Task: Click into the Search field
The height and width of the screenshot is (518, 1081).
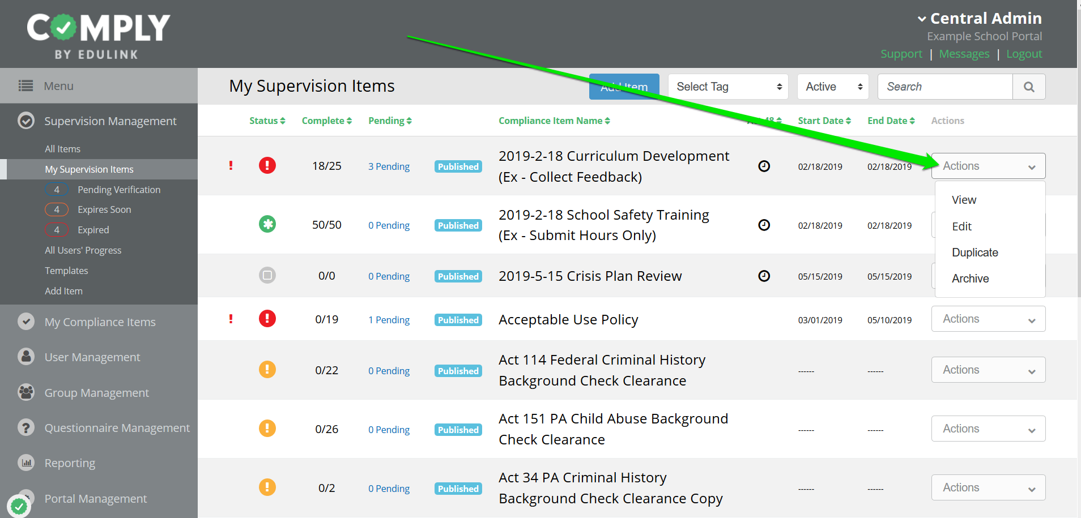Action: point(945,87)
